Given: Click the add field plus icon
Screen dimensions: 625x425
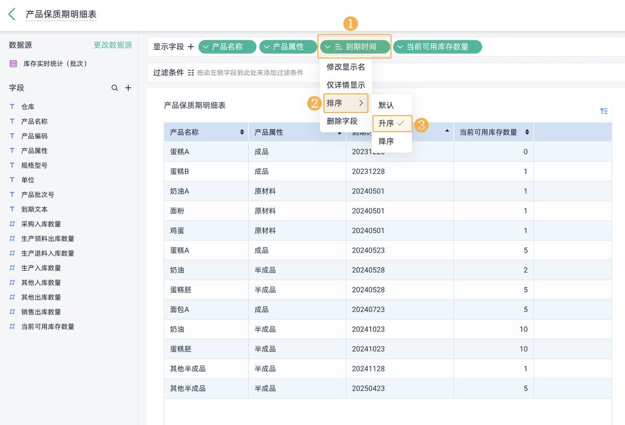Looking at the screenshot, I should point(128,88).
